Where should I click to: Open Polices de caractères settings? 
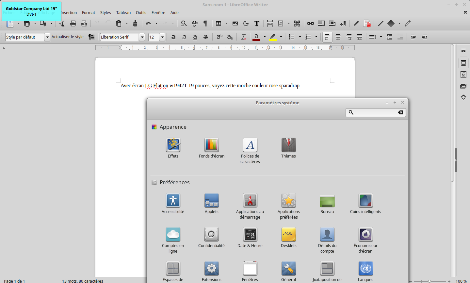click(250, 145)
